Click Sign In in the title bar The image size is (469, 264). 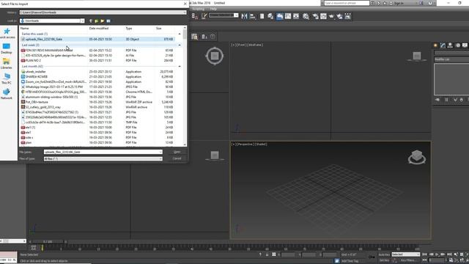[399, 3]
